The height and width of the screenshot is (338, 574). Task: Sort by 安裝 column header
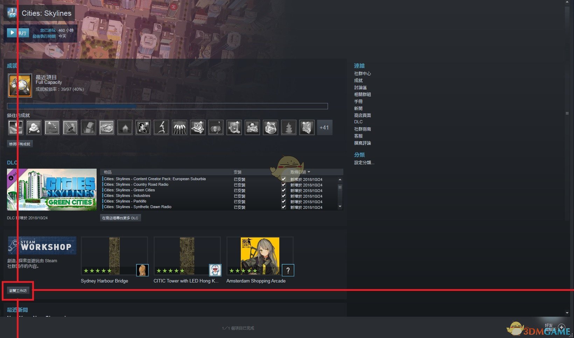click(238, 172)
